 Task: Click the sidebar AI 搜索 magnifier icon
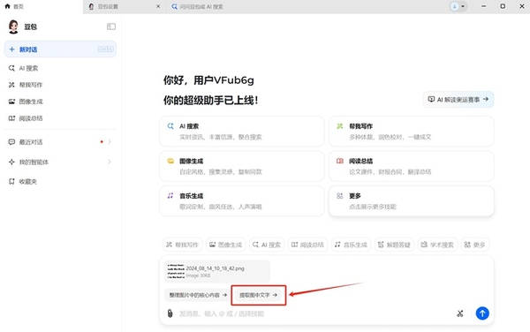pos(11,68)
